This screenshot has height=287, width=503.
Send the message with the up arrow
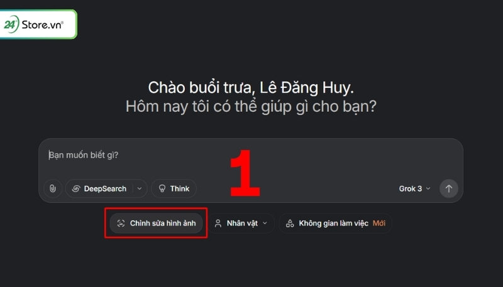pos(448,188)
